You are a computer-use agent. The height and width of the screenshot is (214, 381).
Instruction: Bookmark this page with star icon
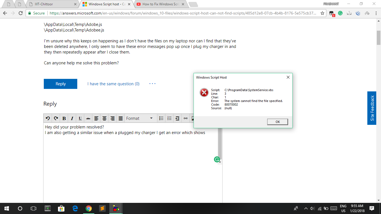click(x=322, y=13)
